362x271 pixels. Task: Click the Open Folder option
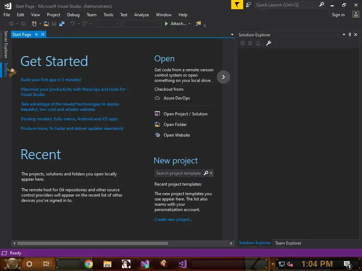pyautogui.click(x=171, y=125)
